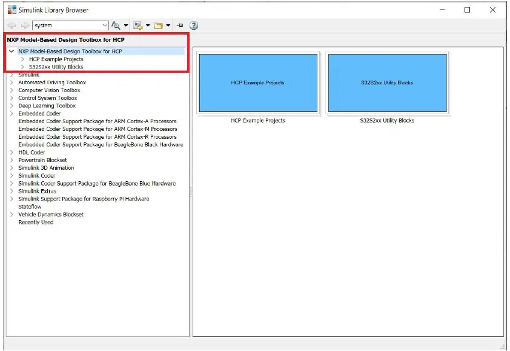510x351 pixels.
Task: Open the search options dropdown arrow
Action: (125, 25)
